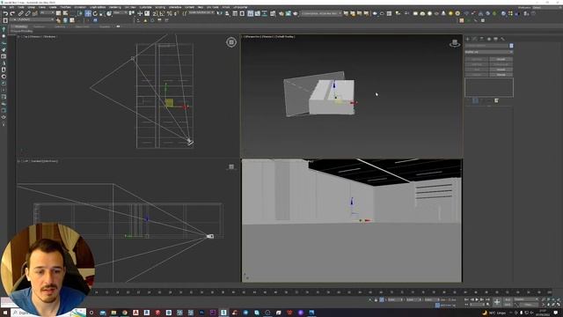This screenshot has height=317, width=563.
Task: Open the Material Editor
Action: (273, 13)
